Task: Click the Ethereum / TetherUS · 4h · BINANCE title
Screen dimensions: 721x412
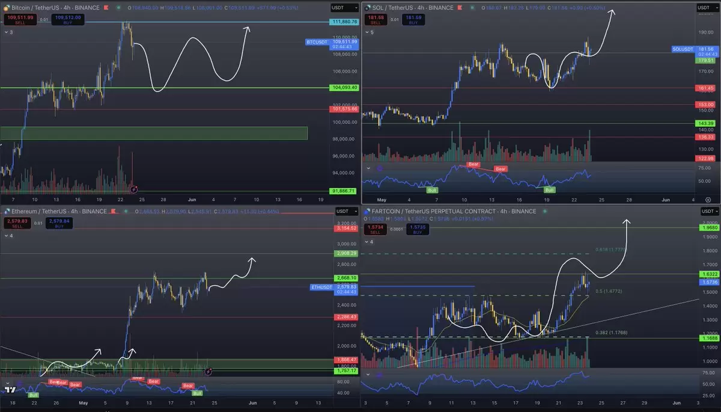Action: (59, 211)
